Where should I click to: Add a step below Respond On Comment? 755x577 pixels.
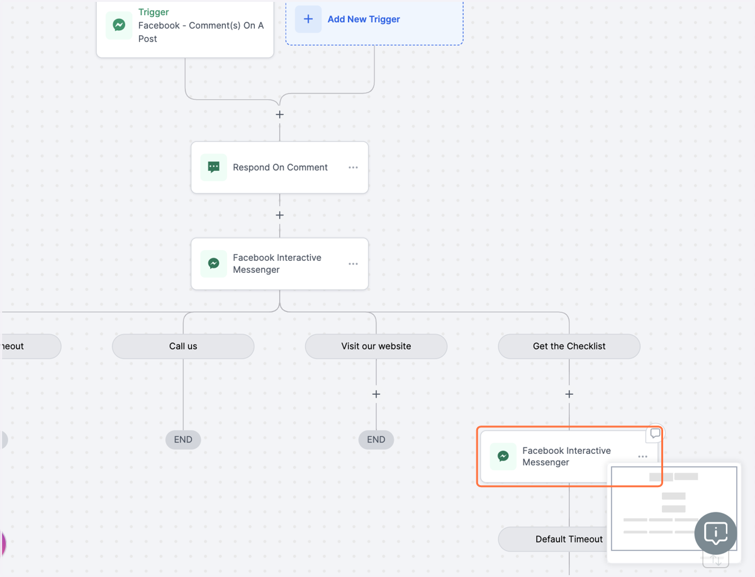[x=280, y=215]
